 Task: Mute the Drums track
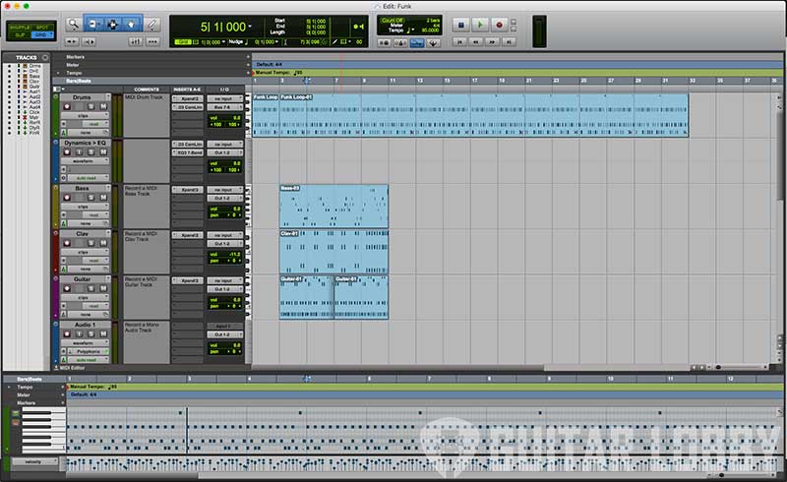point(103,106)
